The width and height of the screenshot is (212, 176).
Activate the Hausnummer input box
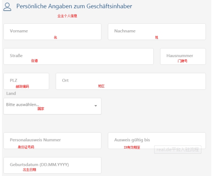183,57
